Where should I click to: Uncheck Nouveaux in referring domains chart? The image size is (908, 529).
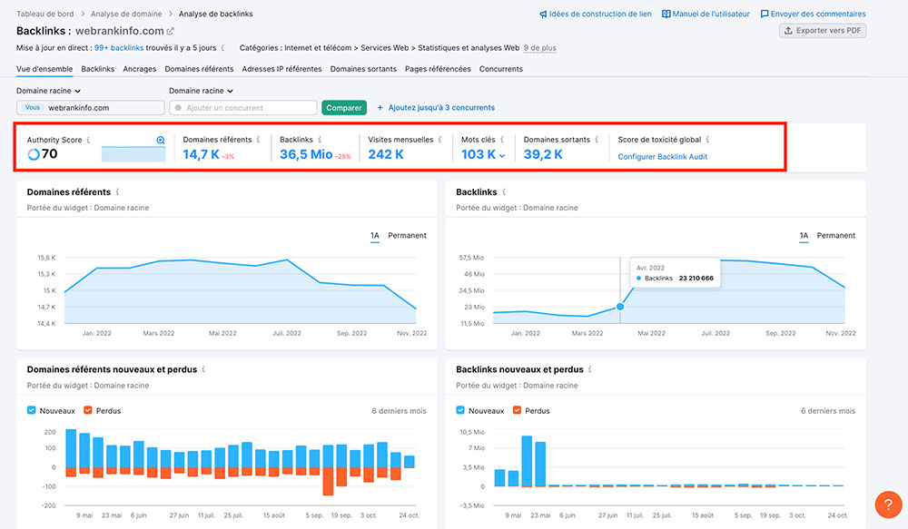[31, 410]
